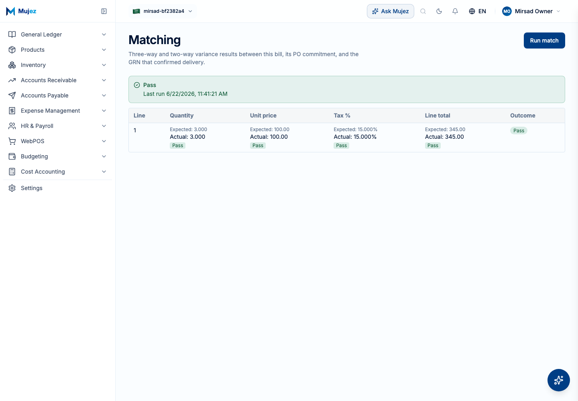
Task: Click the Outcome column header
Action: 523,115
